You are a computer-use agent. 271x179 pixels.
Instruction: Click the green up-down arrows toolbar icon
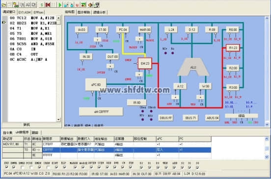(41, 5)
